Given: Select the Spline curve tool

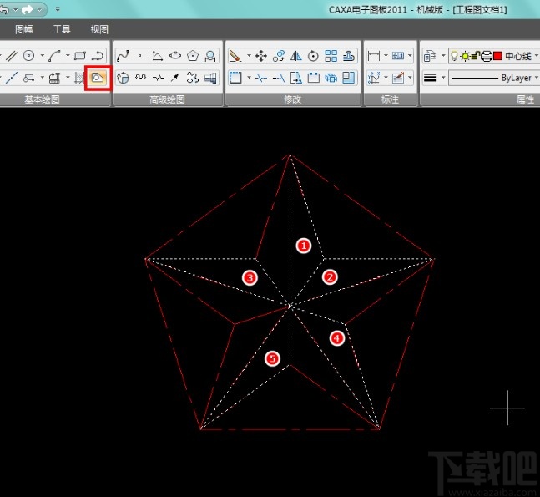Looking at the screenshot, I should click(x=123, y=56).
